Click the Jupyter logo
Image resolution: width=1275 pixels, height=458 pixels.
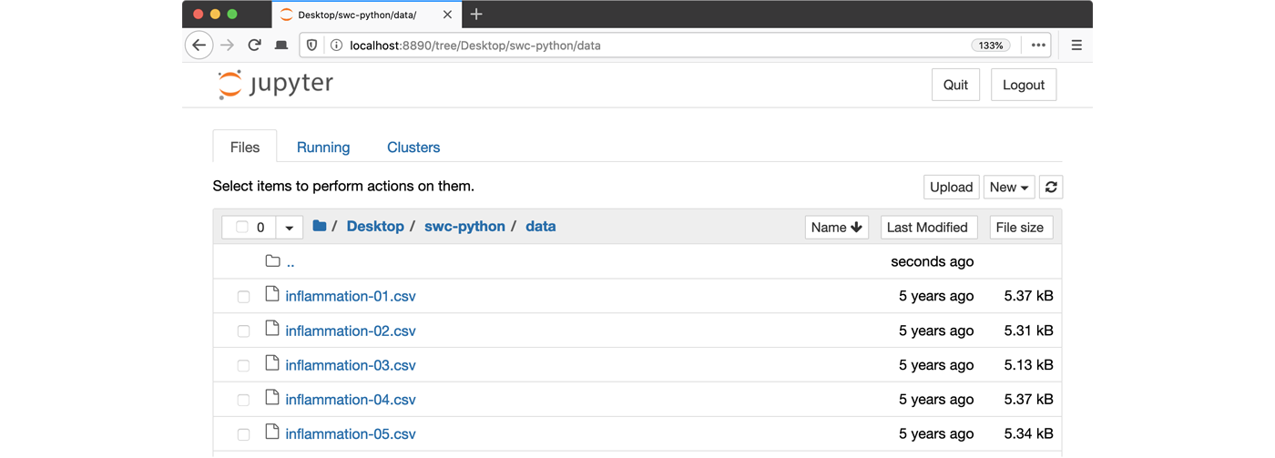coord(276,85)
